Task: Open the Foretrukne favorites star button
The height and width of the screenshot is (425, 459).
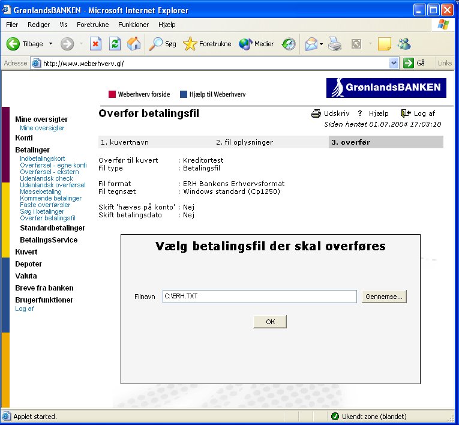Action: point(207,44)
